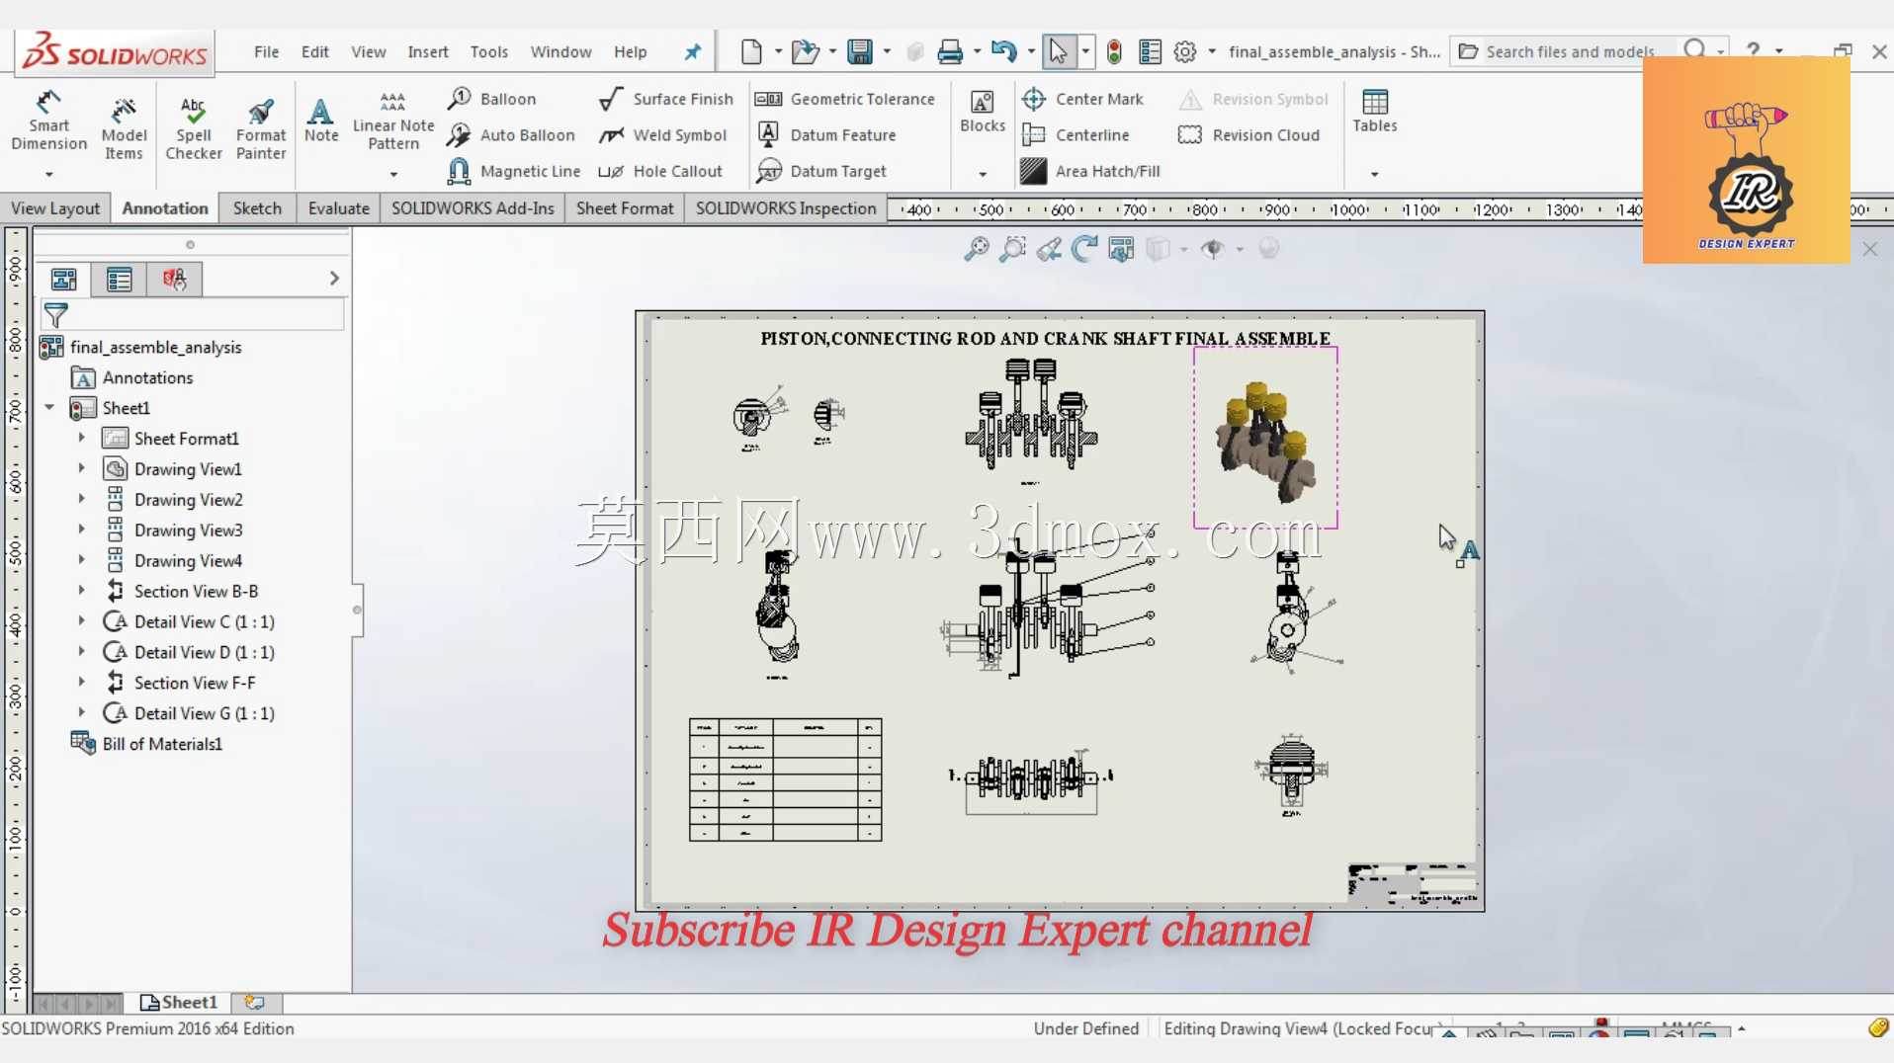Image resolution: width=1894 pixels, height=1063 pixels.
Task: Insert a Revision Cloud
Action: click(x=1248, y=135)
